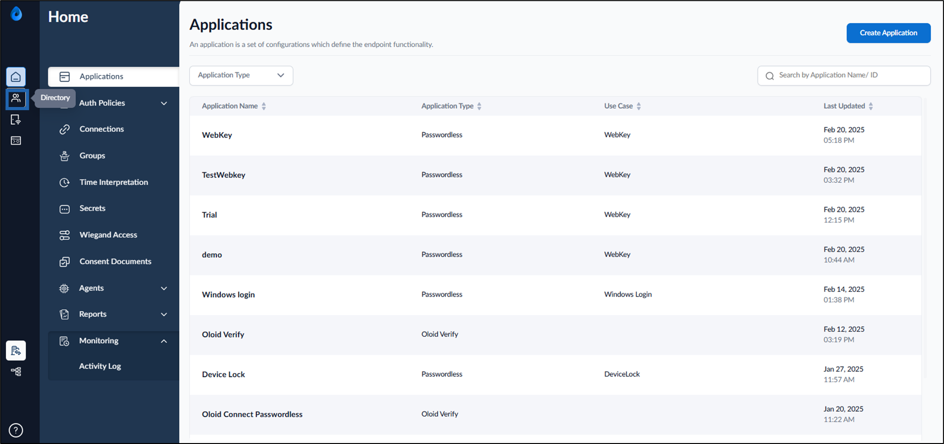Image resolution: width=944 pixels, height=444 pixels.
Task: Sort by Last Updated column arrows
Action: (x=871, y=106)
